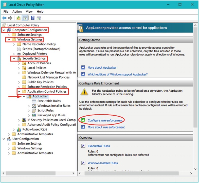Click the right pane scroll-up arrow
This screenshot has width=199, height=183.
[x=195, y=25]
